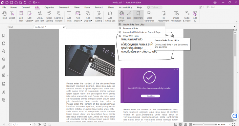Open Security panel lock icon

pos(4,75)
